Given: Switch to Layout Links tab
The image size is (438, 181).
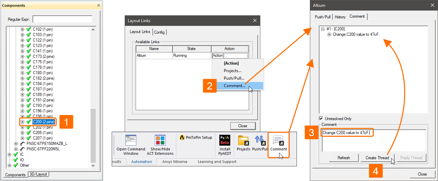Looking at the screenshot, I should point(140,31).
